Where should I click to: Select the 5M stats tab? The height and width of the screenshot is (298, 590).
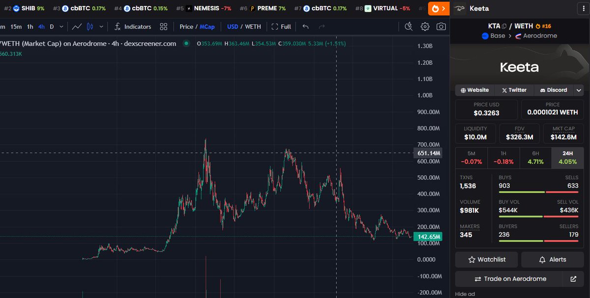click(x=471, y=158)
